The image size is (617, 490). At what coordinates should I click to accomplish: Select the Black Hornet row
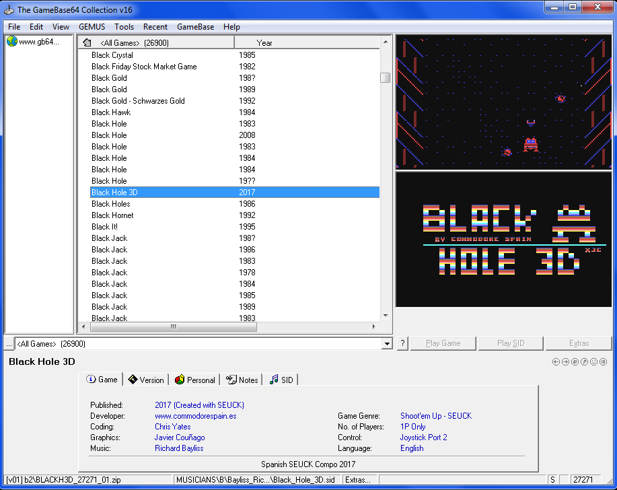235,215
